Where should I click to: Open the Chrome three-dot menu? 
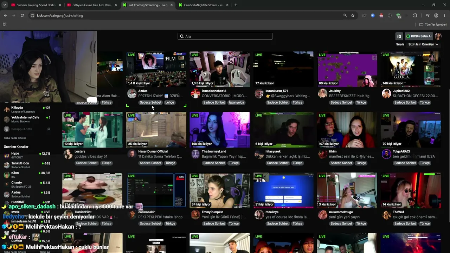[x=444, y=15]
